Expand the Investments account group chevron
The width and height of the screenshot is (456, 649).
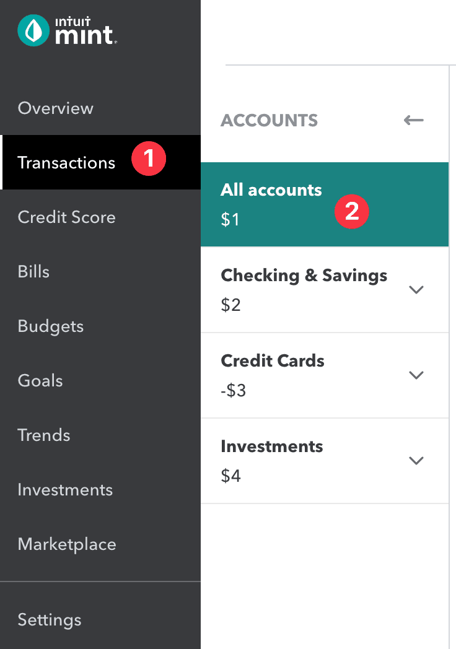[x=416, y=460]
